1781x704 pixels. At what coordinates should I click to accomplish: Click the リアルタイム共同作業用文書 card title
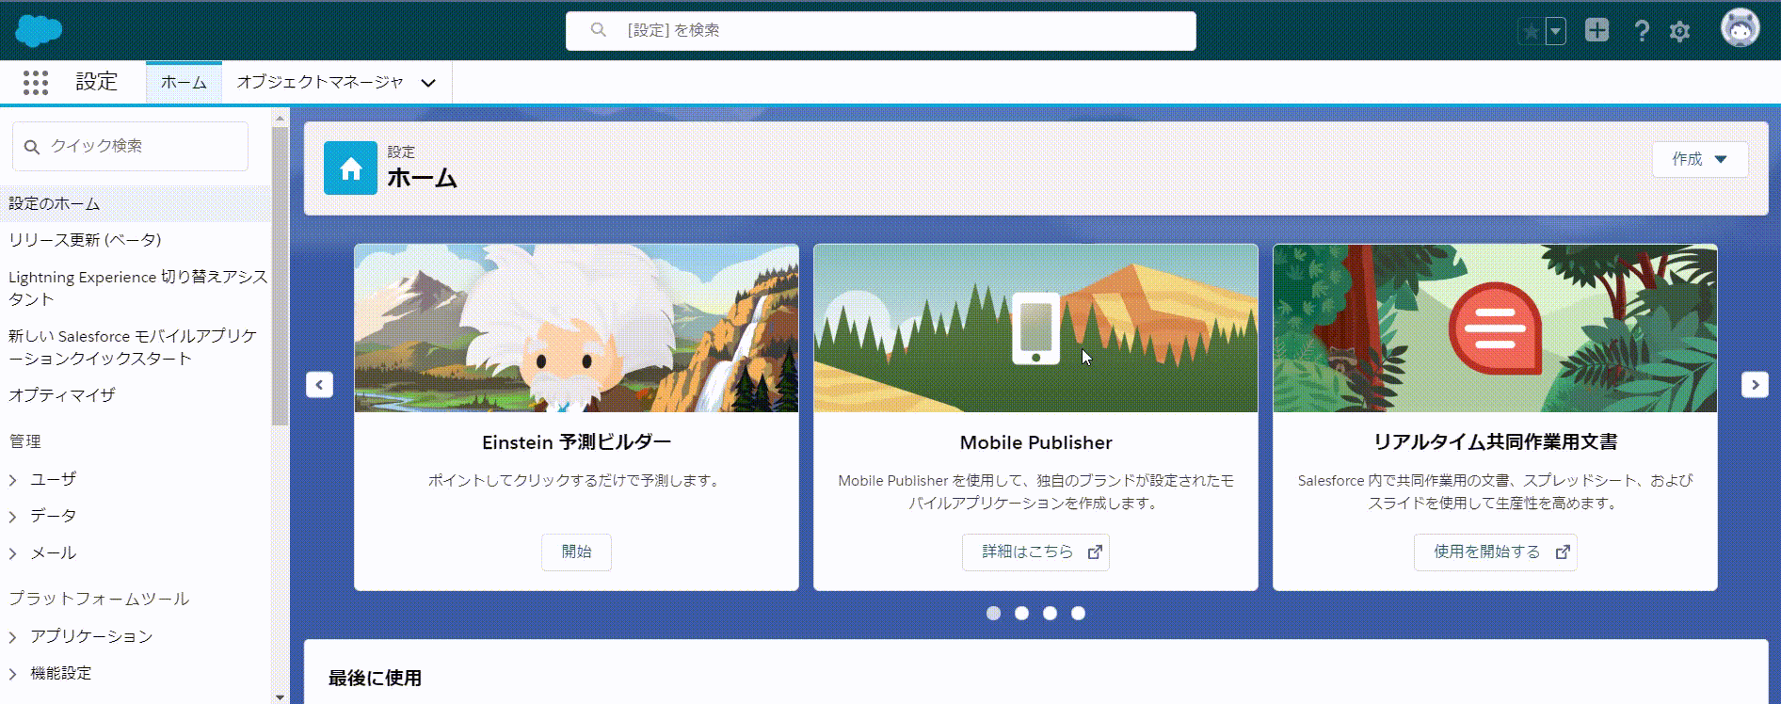click(1495, 442)
